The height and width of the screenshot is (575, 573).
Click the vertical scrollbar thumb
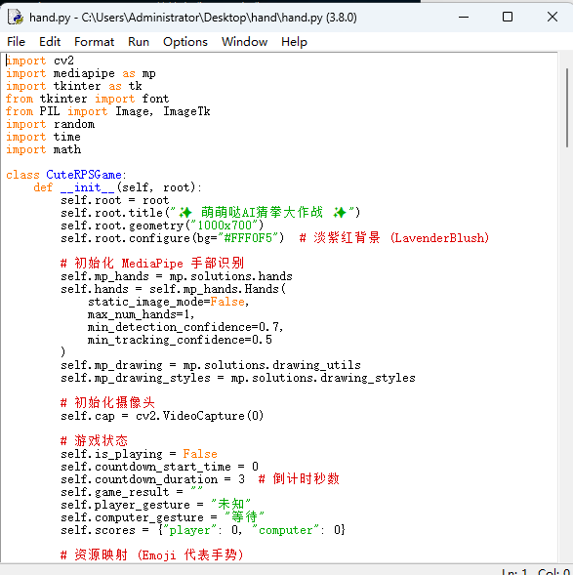(x=567, y=107)
